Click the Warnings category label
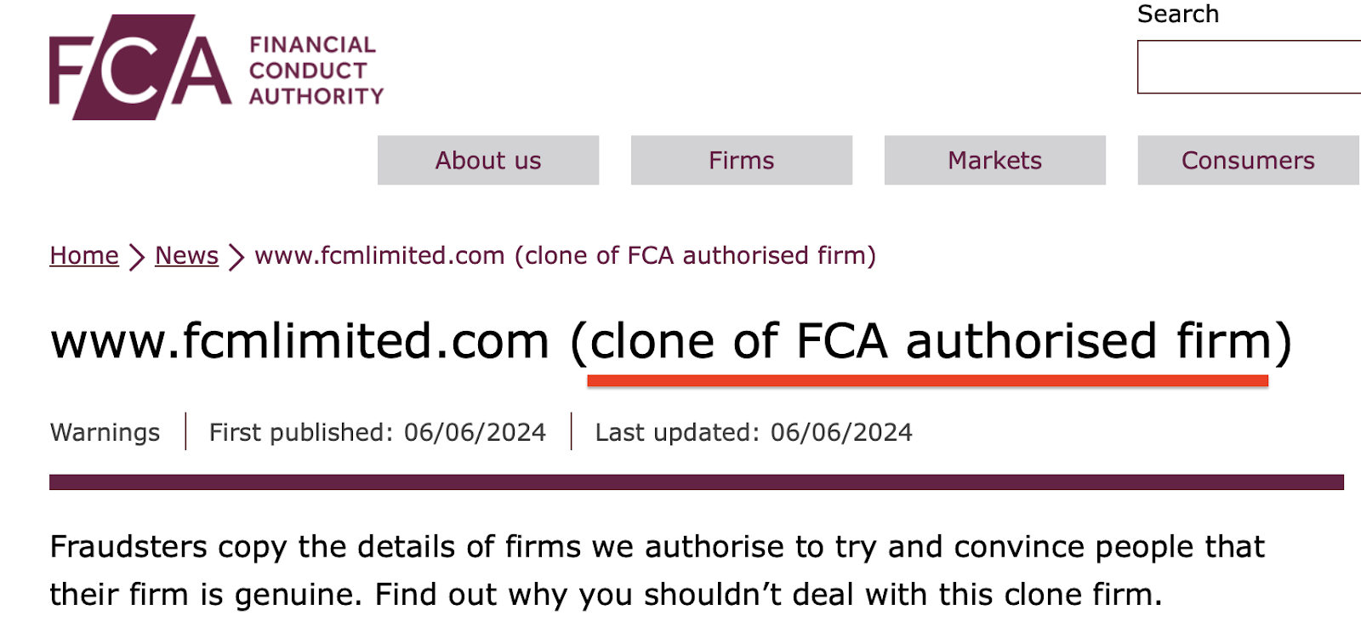The width and height of the screenshot is (1361, 644). 105,432
